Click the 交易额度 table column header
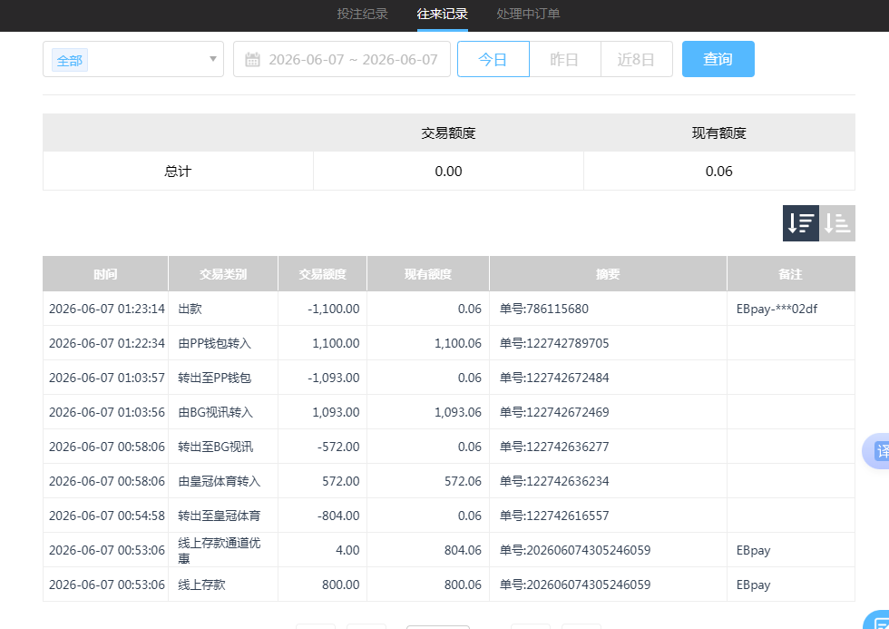The width and height of the screenshot is (889, 629). tap(323, 274)
